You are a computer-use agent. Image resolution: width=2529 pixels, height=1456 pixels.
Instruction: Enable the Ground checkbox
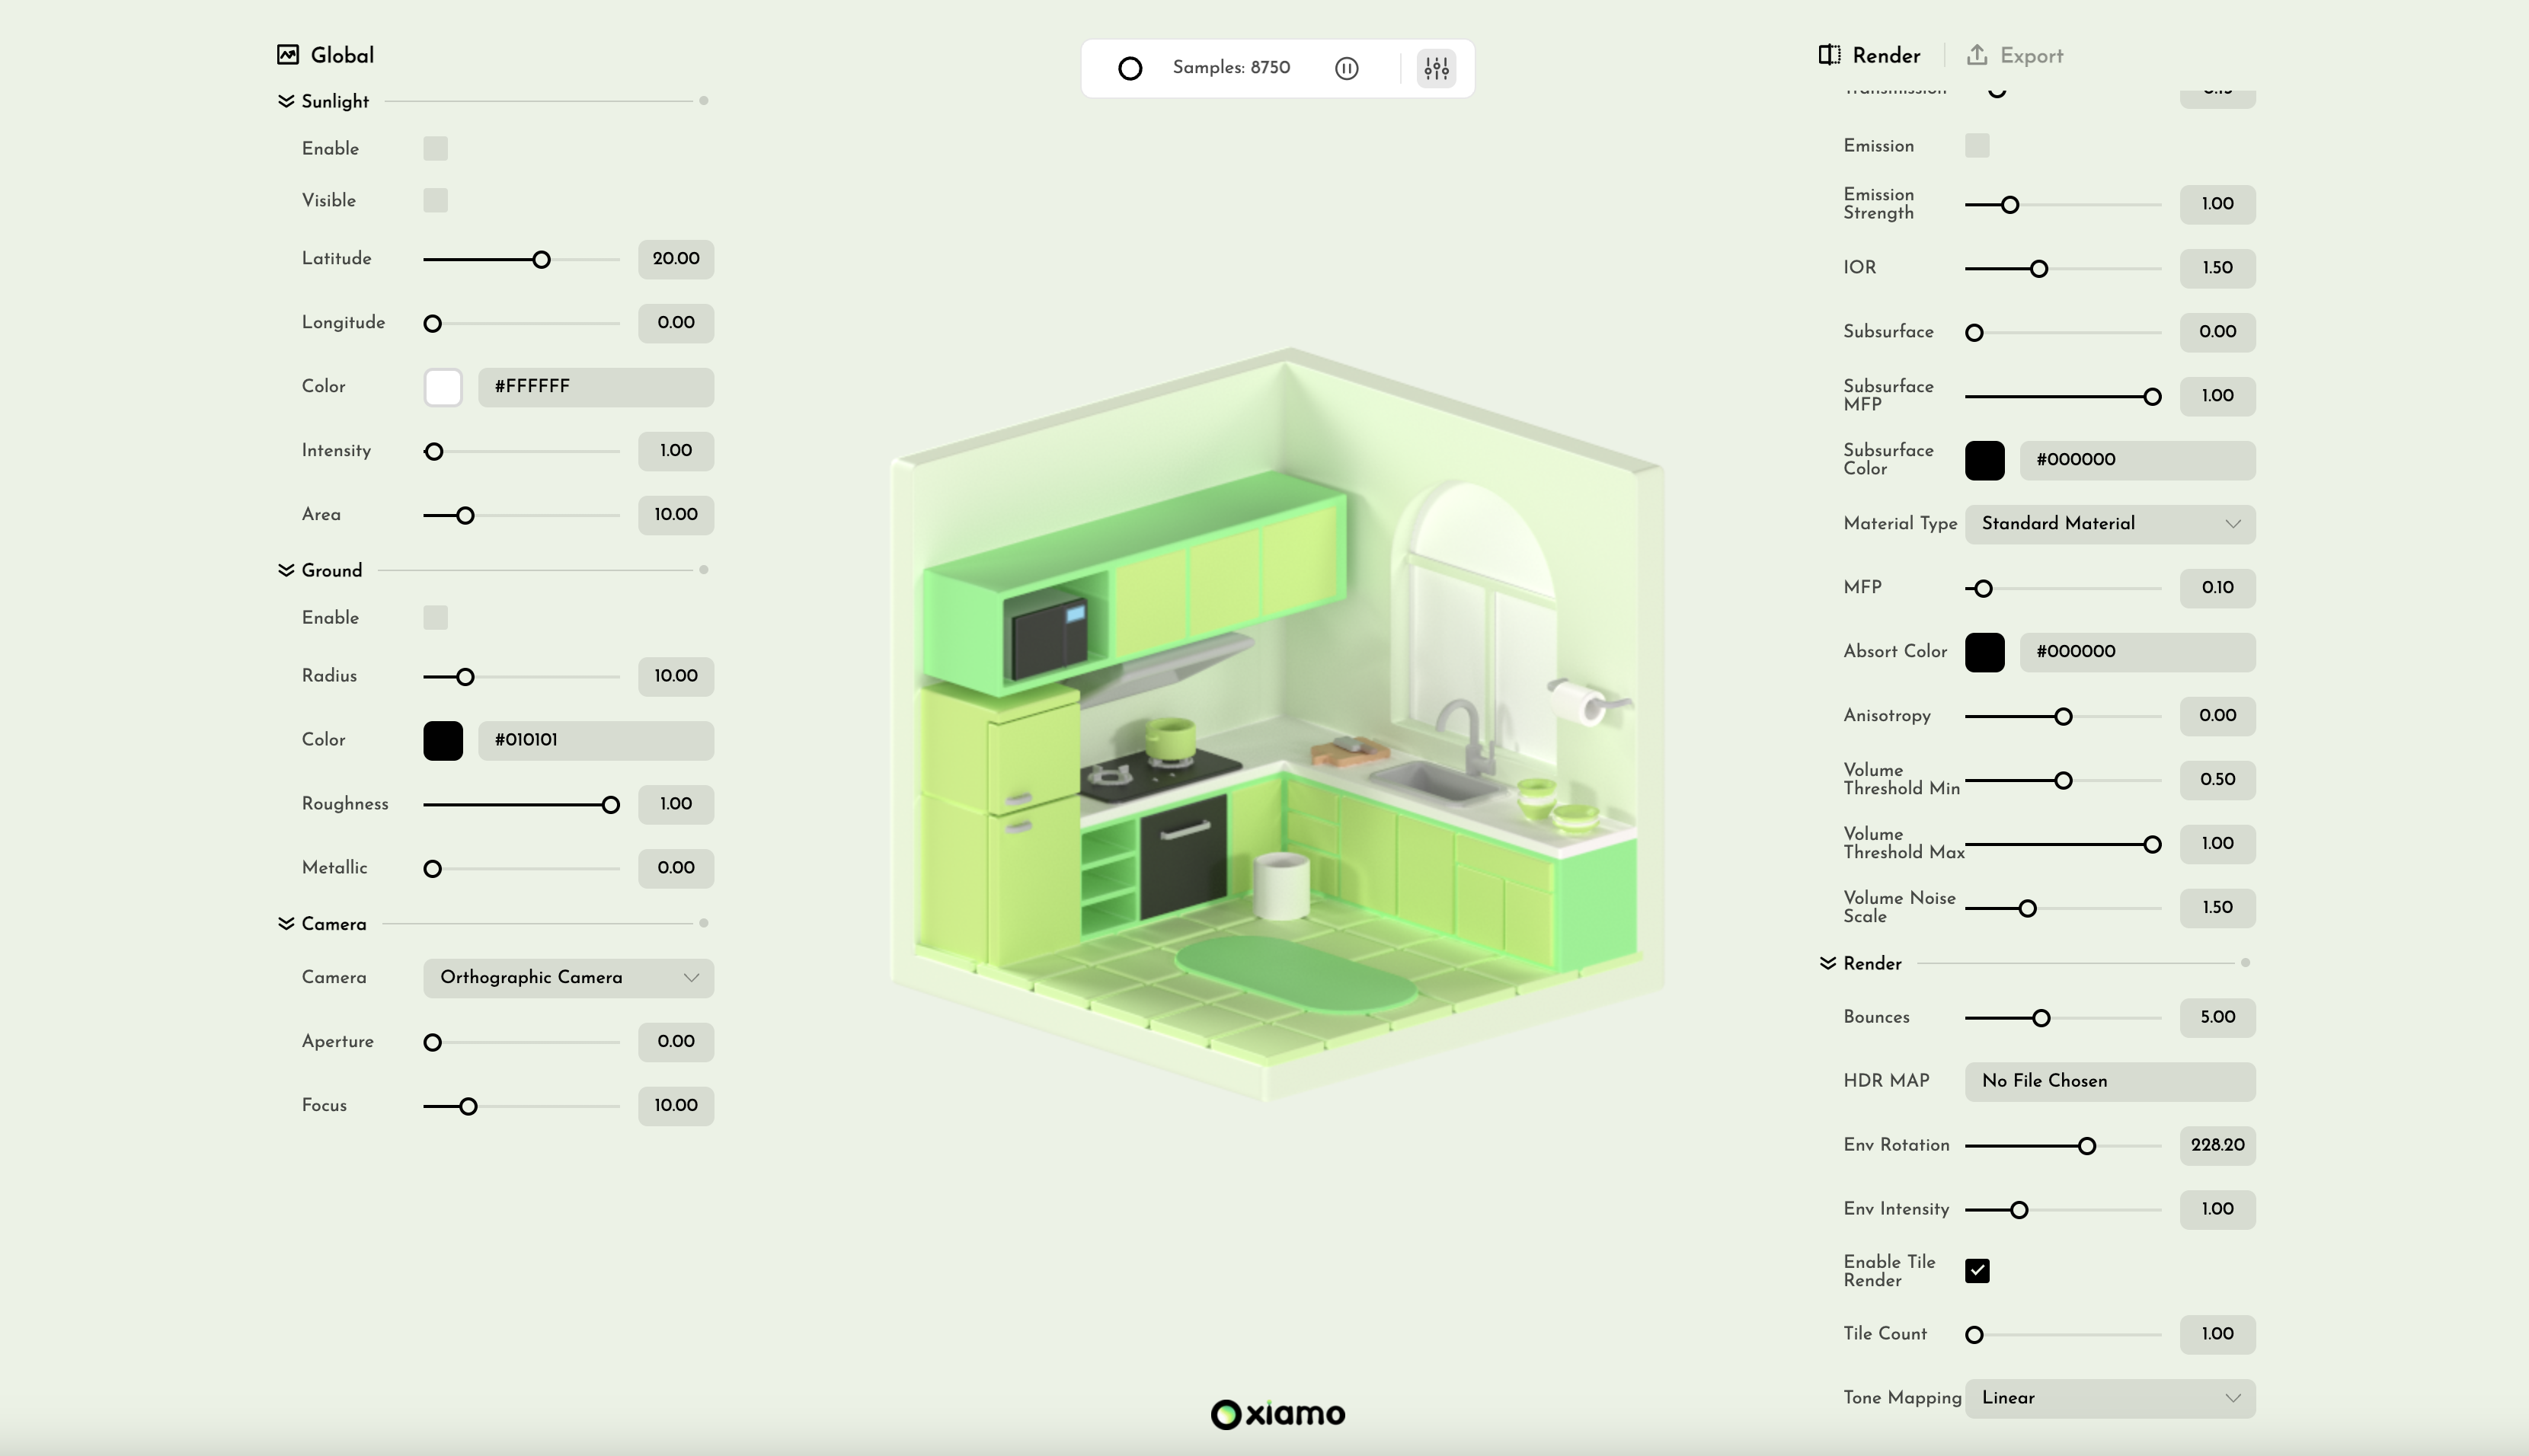[x=435, y=618]
